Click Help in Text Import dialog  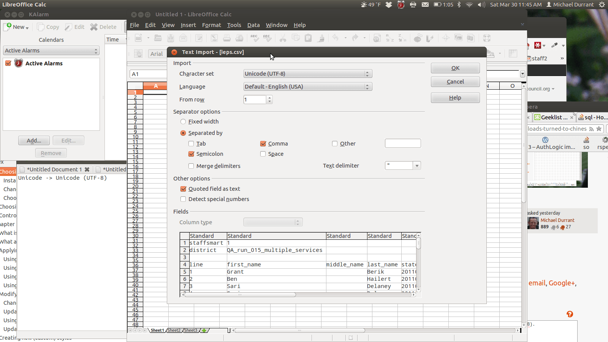click(455, 98)
